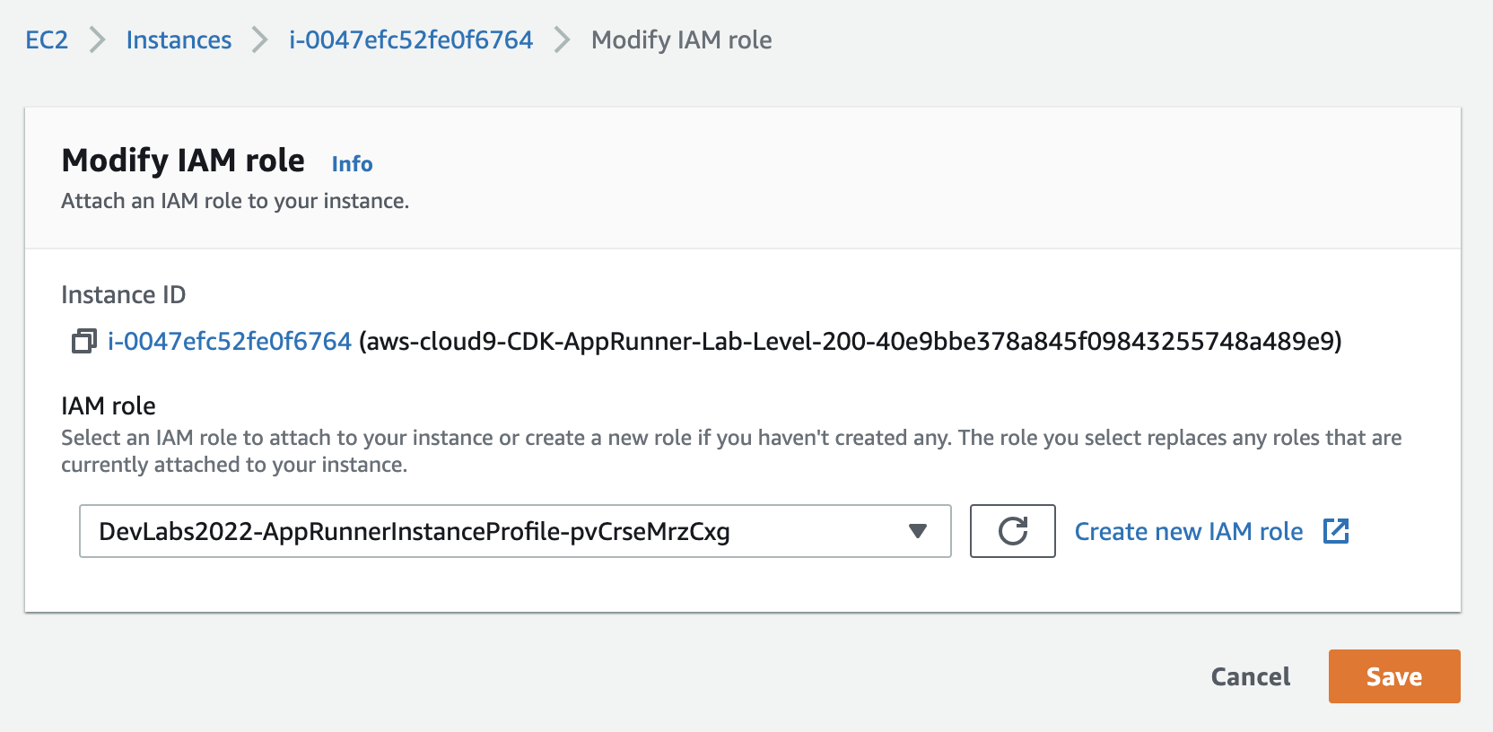Open the DevLabs2022-AppRunnerInstanceProfile role selector
1493x732 pixels.
coord(515,531)
